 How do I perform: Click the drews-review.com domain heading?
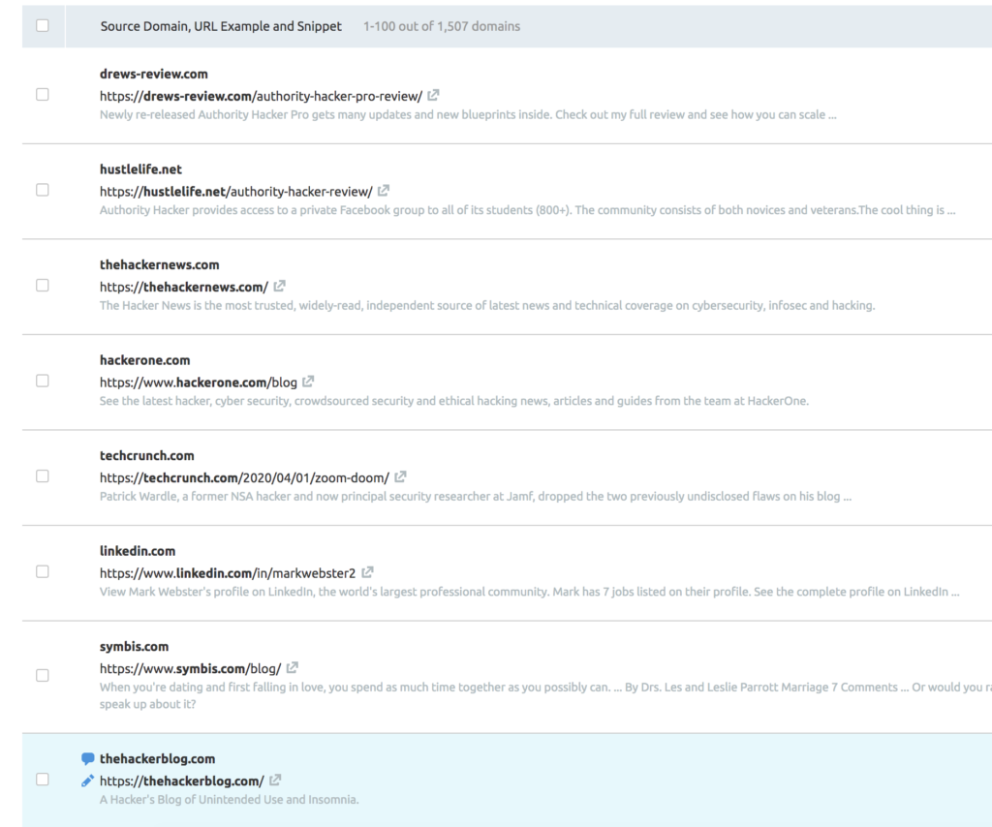(x=154, y=74)
